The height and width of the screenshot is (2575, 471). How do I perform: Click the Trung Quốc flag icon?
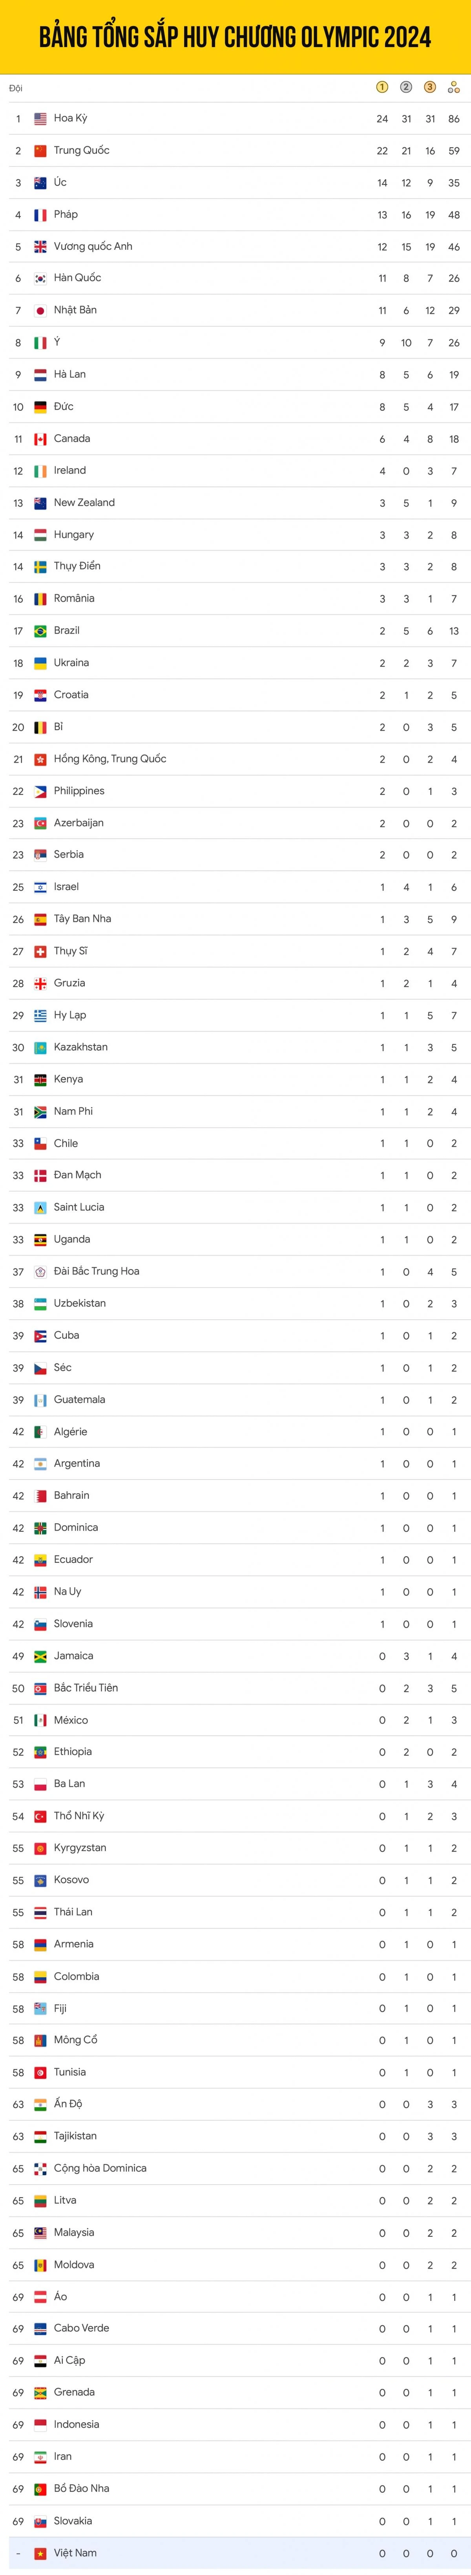41,151
